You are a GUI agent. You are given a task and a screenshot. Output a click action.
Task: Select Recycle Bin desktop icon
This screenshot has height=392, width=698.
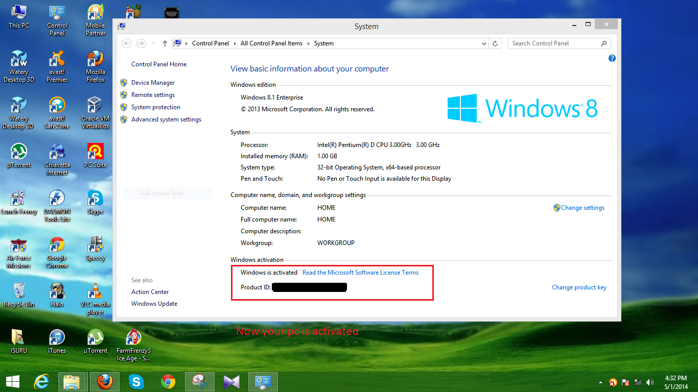click(19, 295)
